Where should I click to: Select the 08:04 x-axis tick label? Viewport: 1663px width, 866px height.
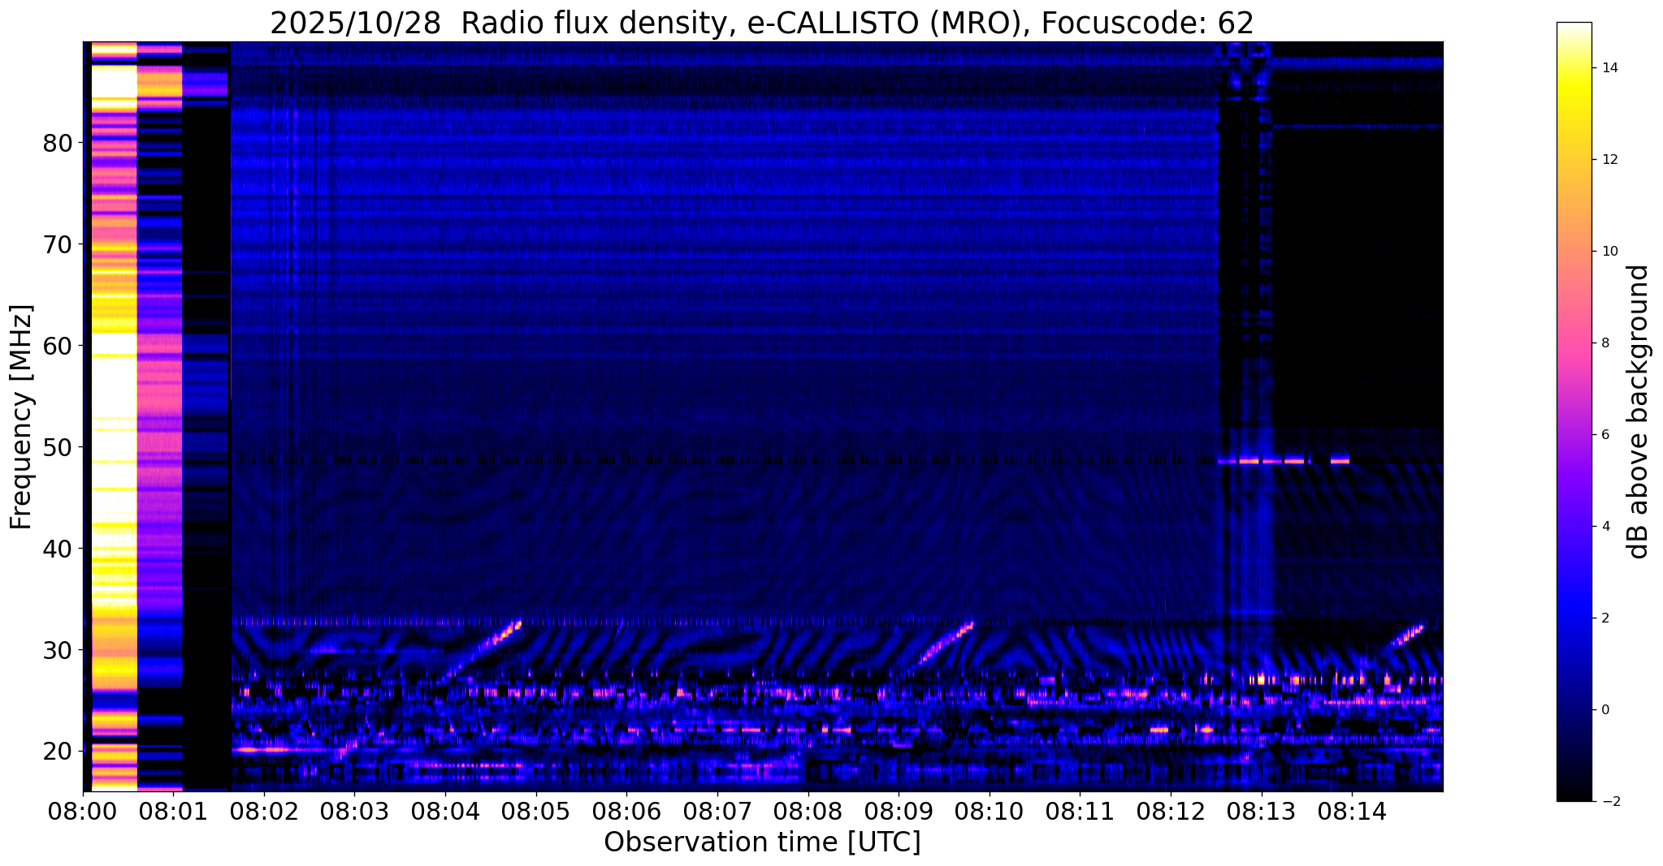(445, 811)
